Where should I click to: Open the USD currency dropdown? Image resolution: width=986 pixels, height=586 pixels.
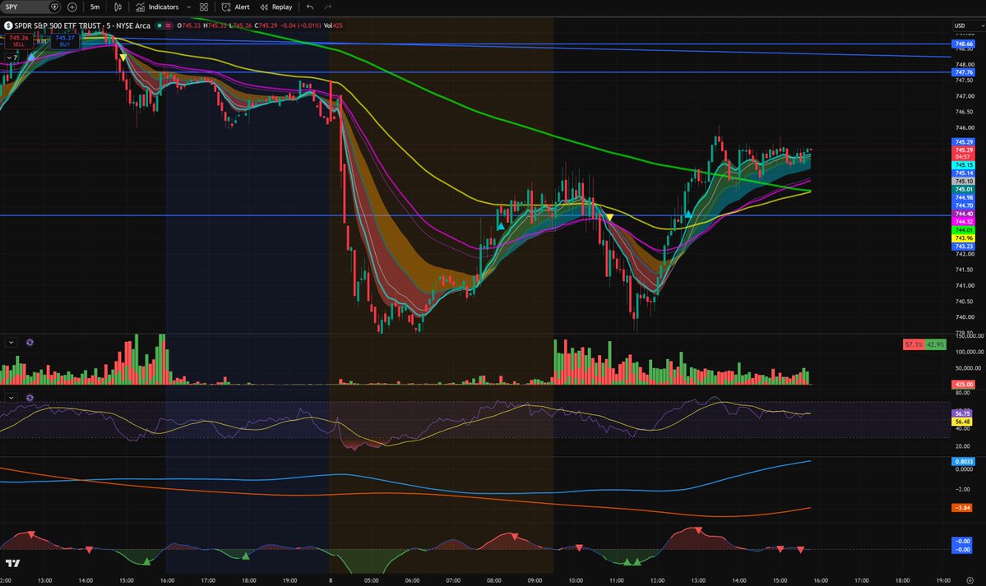pos(968,25)
